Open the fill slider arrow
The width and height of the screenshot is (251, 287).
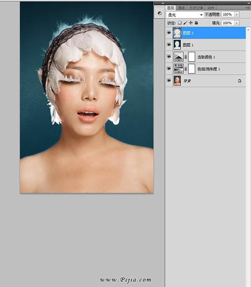click(237, 23)
